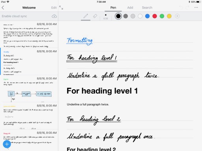Add a custom color with plus circle
This screenshot has width=202, height=151.
tap(177, 16)
